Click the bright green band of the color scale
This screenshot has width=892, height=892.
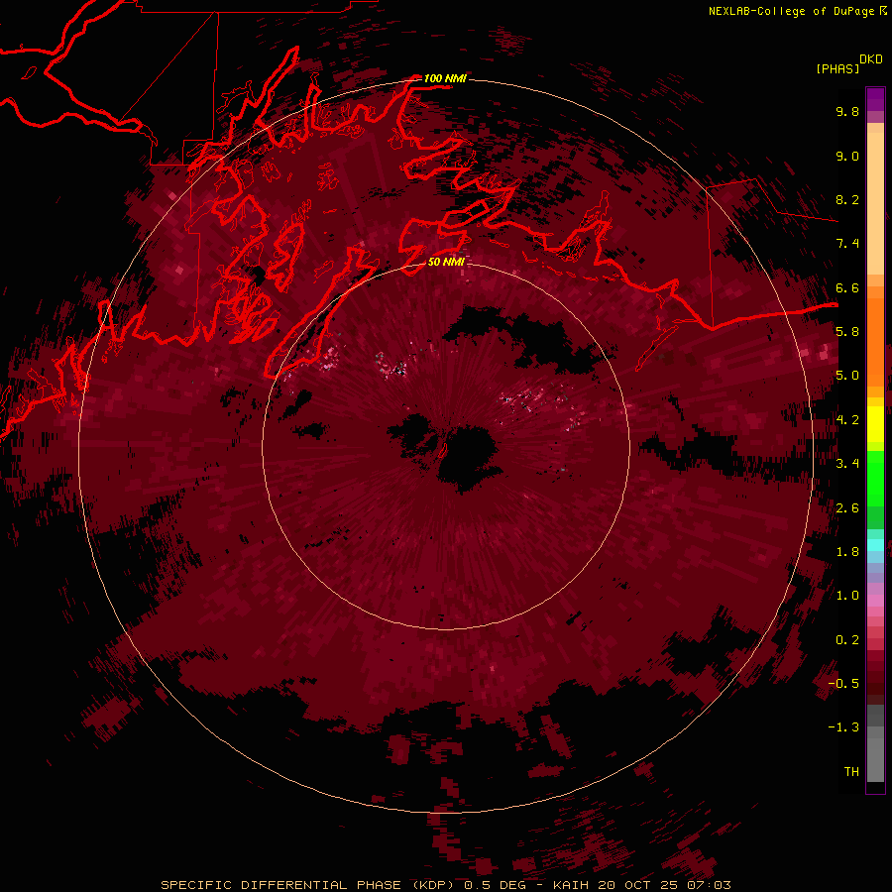[x=875, y=478]
